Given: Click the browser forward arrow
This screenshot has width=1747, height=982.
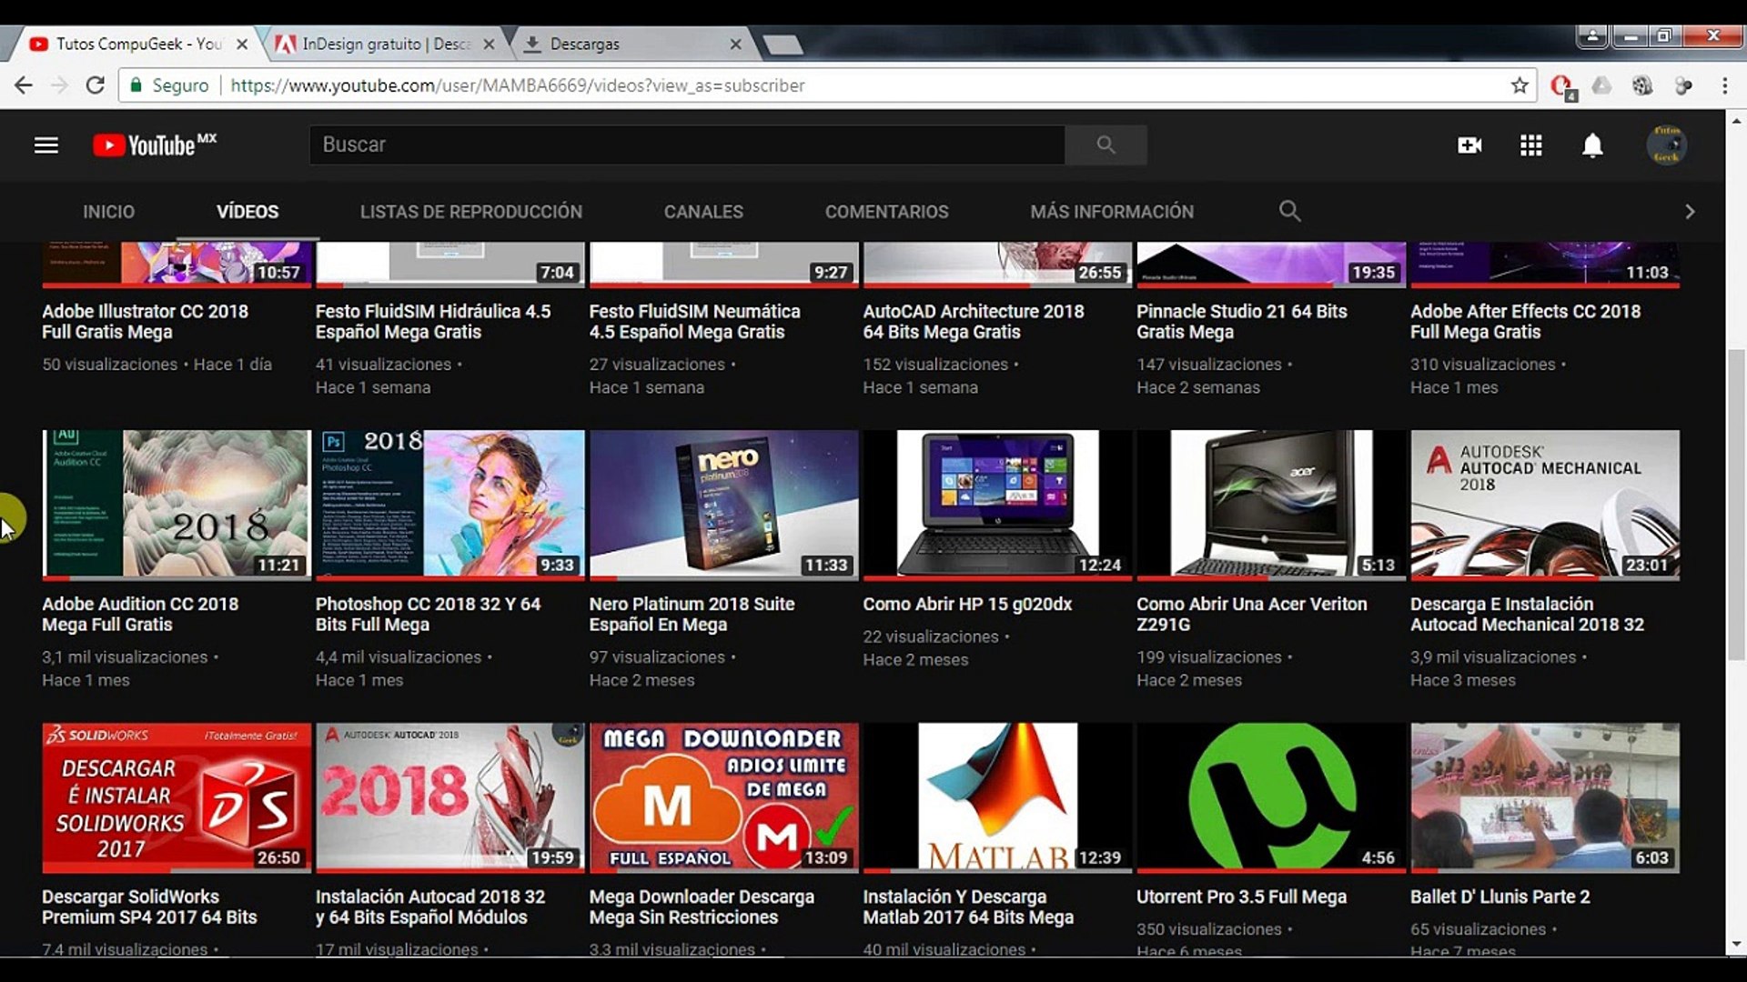Looking at the screenshot, I should click(59, 85).
